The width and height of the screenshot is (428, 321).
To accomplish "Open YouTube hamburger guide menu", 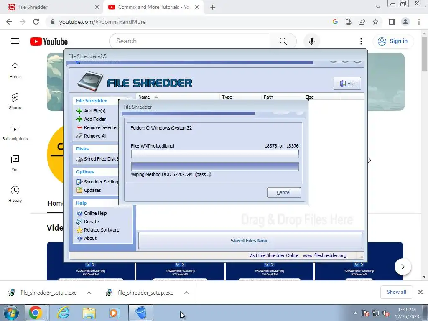I will pos(15,41).
